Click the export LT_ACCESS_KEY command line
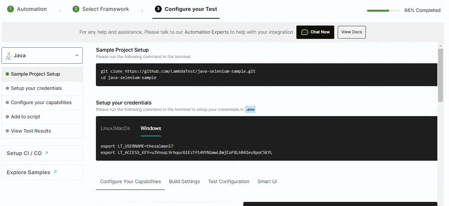This screenshot has width=449, height=206. click(187, 153)
